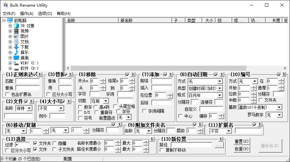Click the 3D 对象 folder icon
This screenshot has width=290, height=162.
tap(16, 26)
